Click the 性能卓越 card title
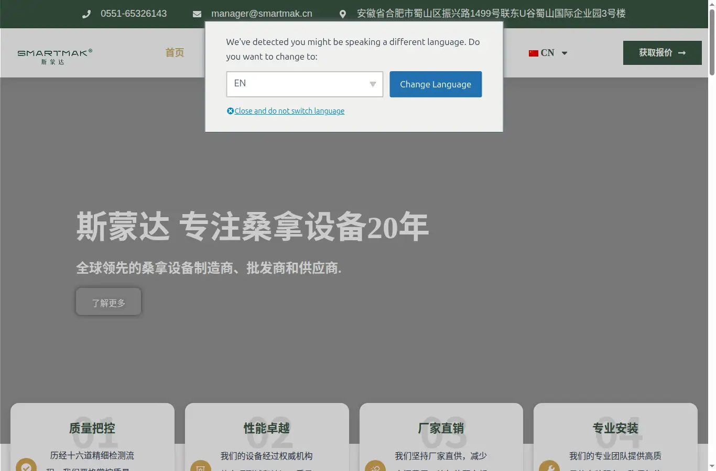716x471 pixels. [267, 428]
